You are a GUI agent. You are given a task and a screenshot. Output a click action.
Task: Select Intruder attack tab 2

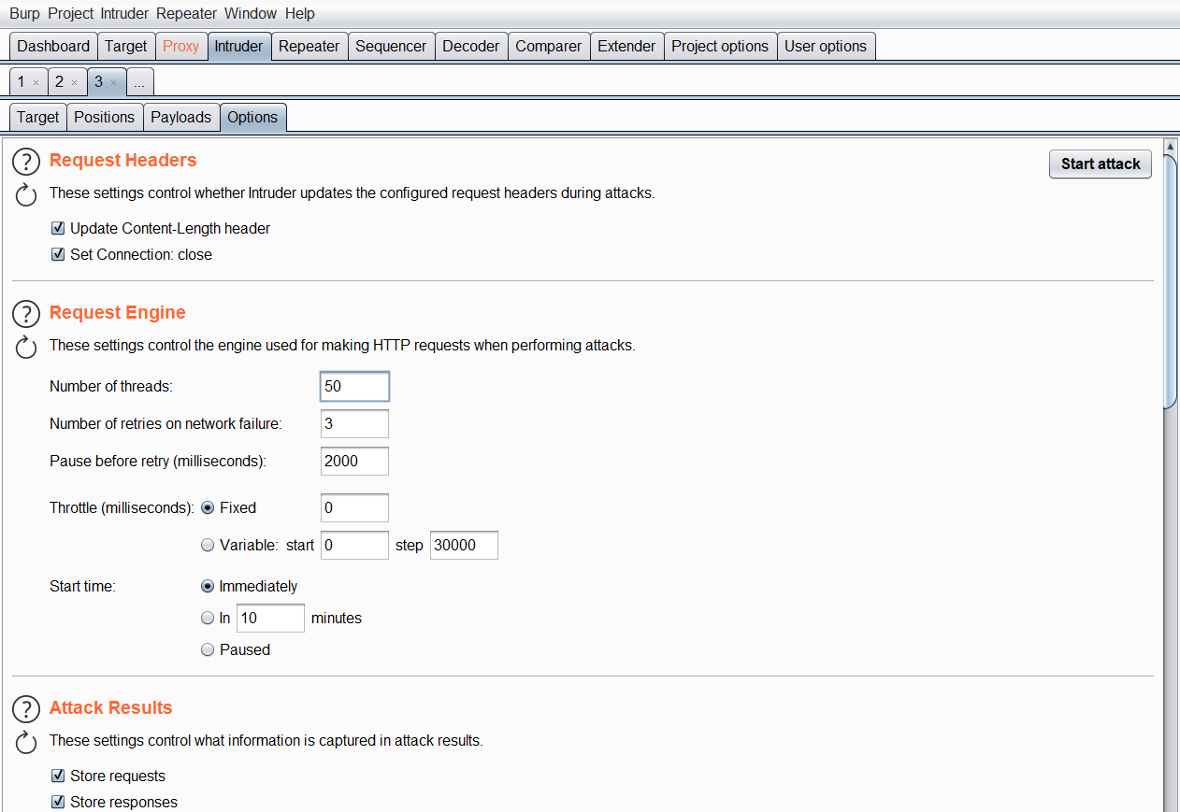[59, 81]
